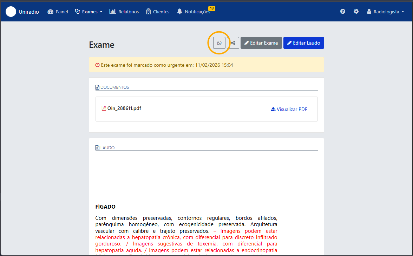Click the notification count badge 13
413x256 pixels.
(212, 8)
